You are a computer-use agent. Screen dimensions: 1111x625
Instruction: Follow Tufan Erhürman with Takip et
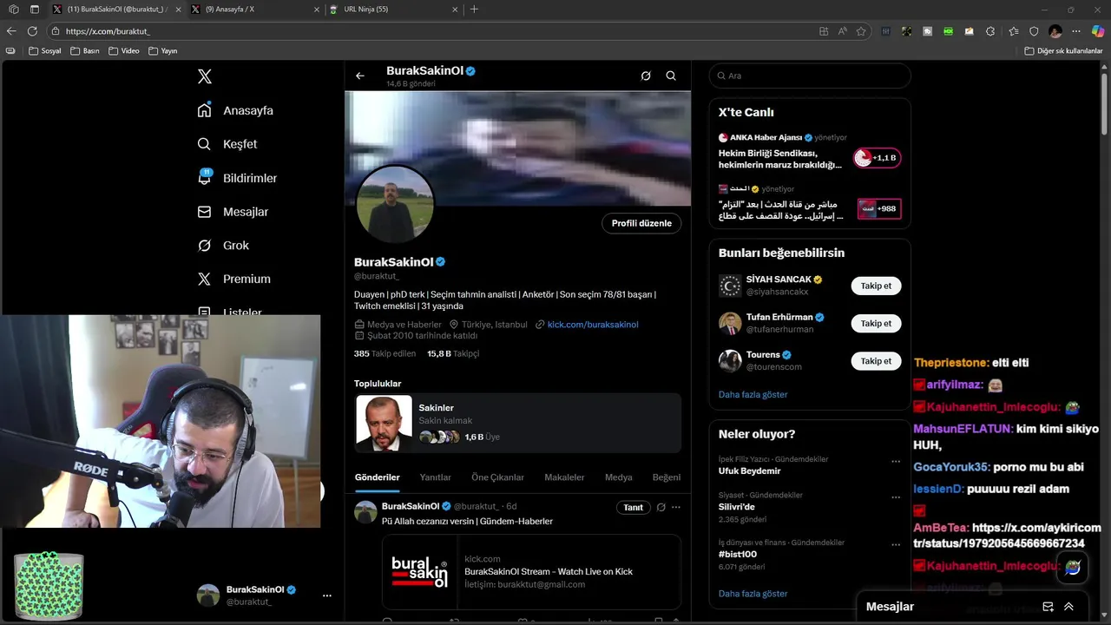(876, 323)
